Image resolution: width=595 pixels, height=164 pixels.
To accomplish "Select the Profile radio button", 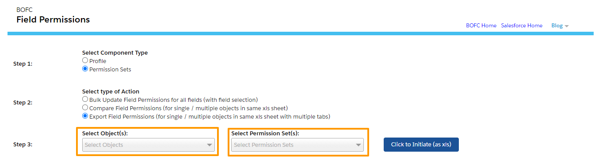I will (85, 60).
